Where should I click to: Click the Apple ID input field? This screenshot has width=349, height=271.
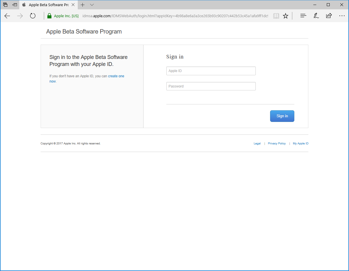pyautogui.click(x=211, y=71)
